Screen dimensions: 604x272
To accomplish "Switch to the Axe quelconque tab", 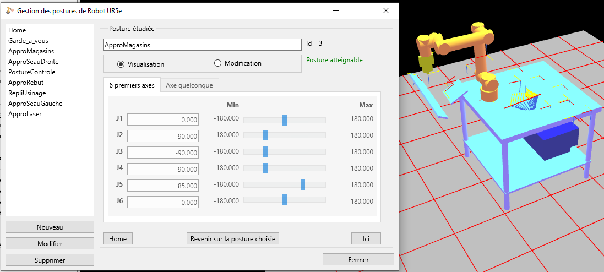I will (189, 85).
